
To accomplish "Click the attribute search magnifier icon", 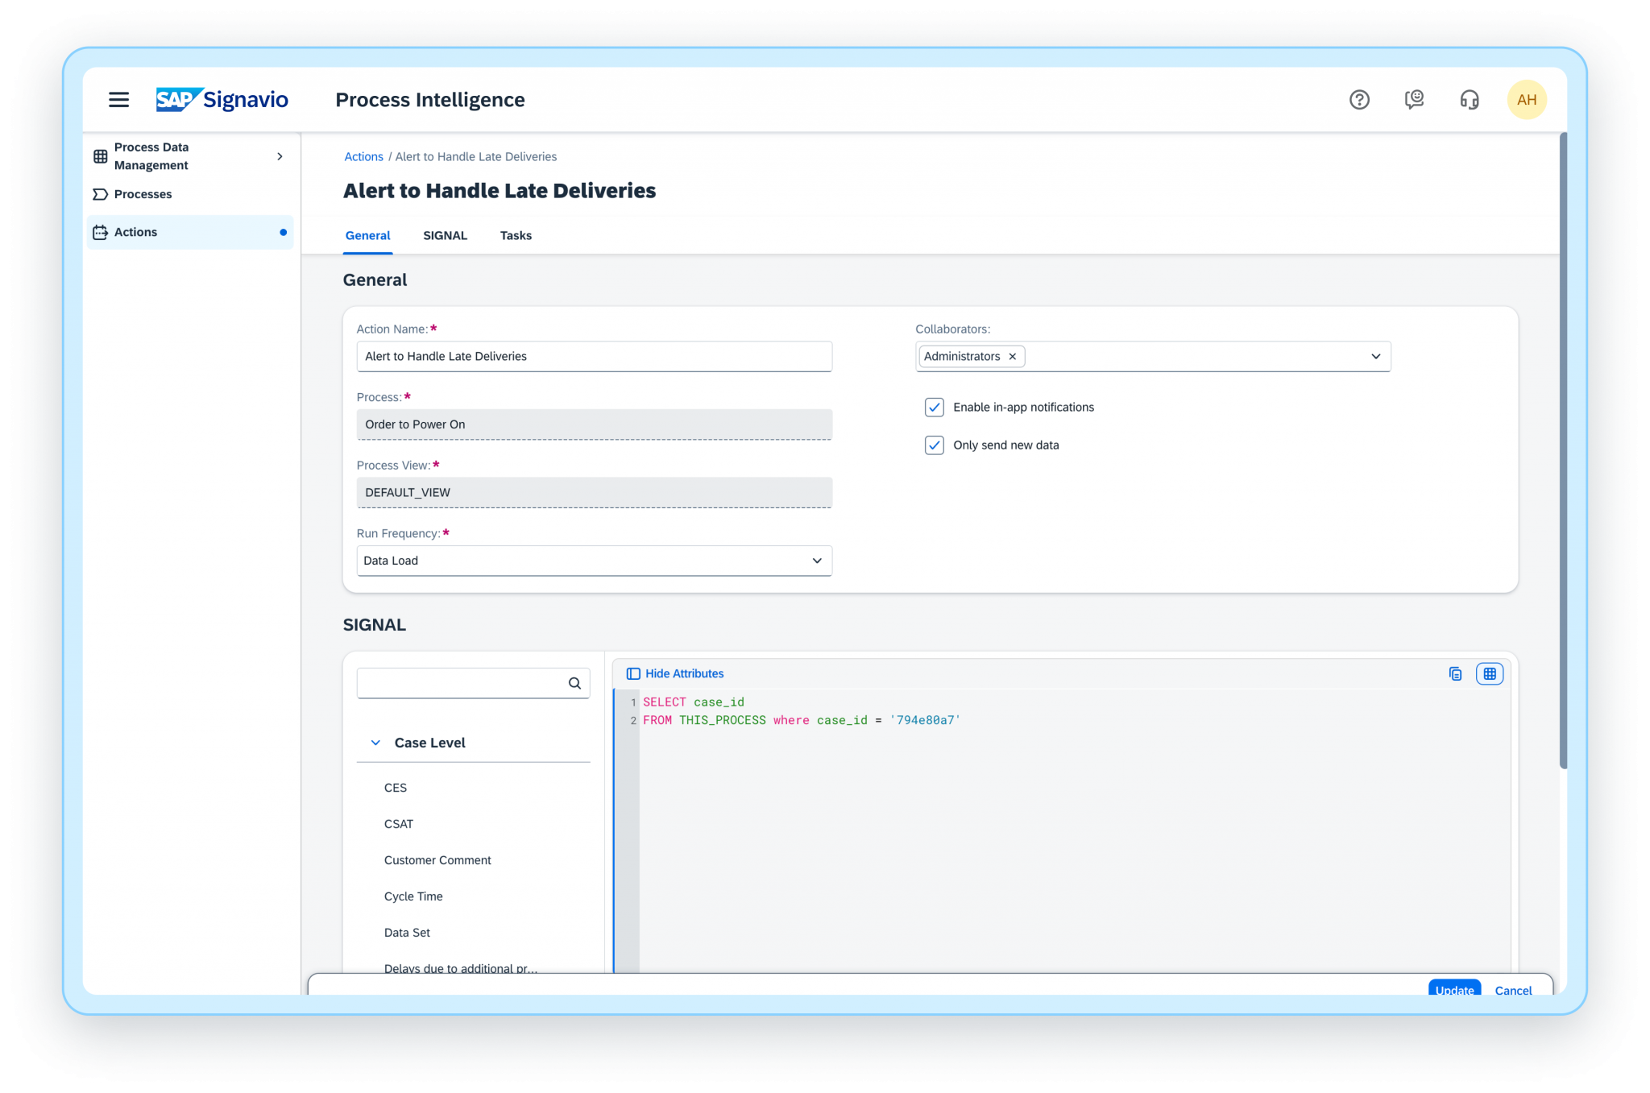I will (x=574, y=682).
